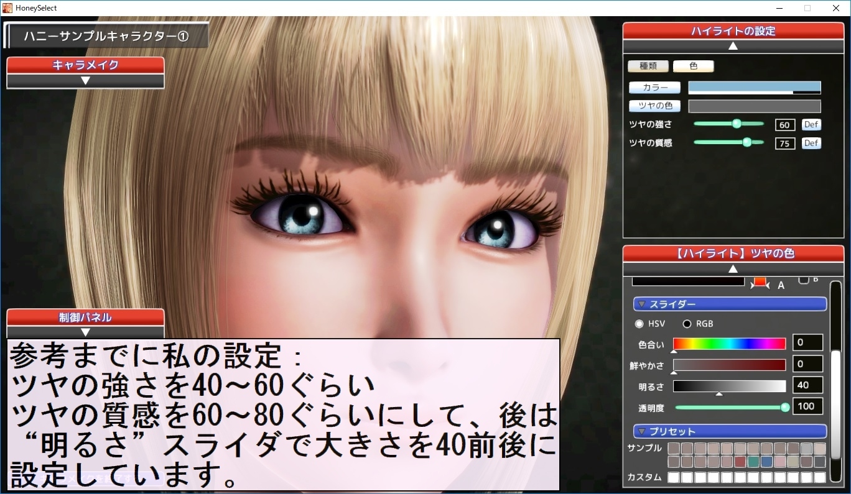This screenshot has width=851, height=494.
Task: Switch to the 色 tab
Action: (694, 66)
